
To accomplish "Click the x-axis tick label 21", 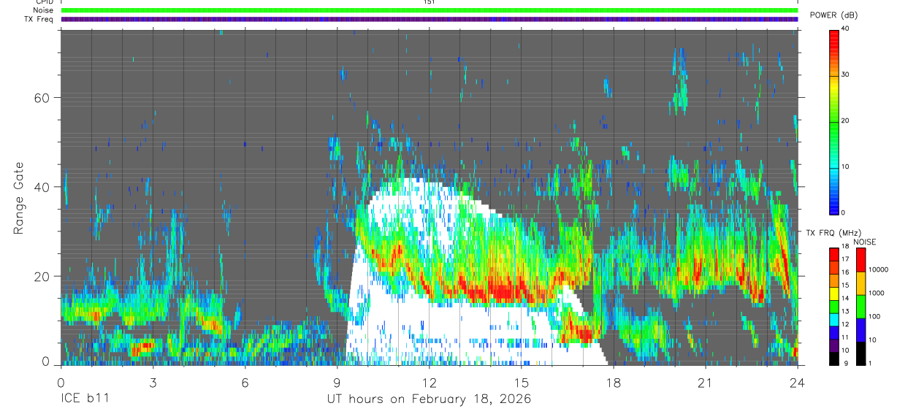I will coord(706,382).
